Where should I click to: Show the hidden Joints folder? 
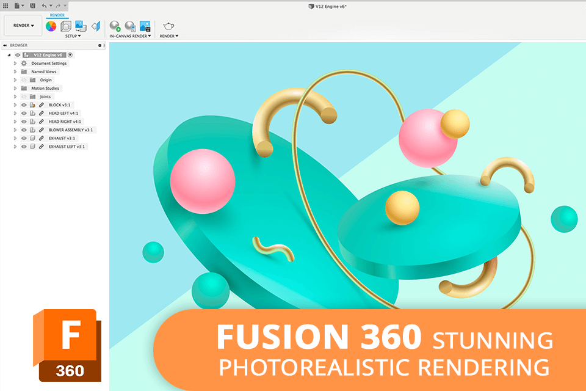tap(24, 97)
